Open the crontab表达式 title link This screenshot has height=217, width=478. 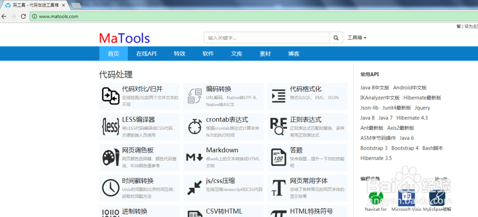coord(227,119)
